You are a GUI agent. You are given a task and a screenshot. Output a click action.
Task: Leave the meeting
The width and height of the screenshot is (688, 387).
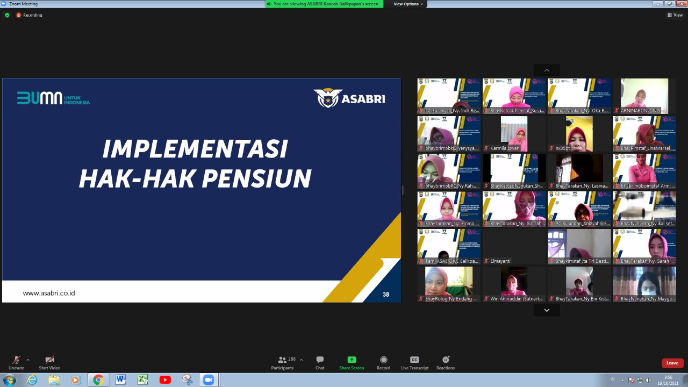point(672,363)
